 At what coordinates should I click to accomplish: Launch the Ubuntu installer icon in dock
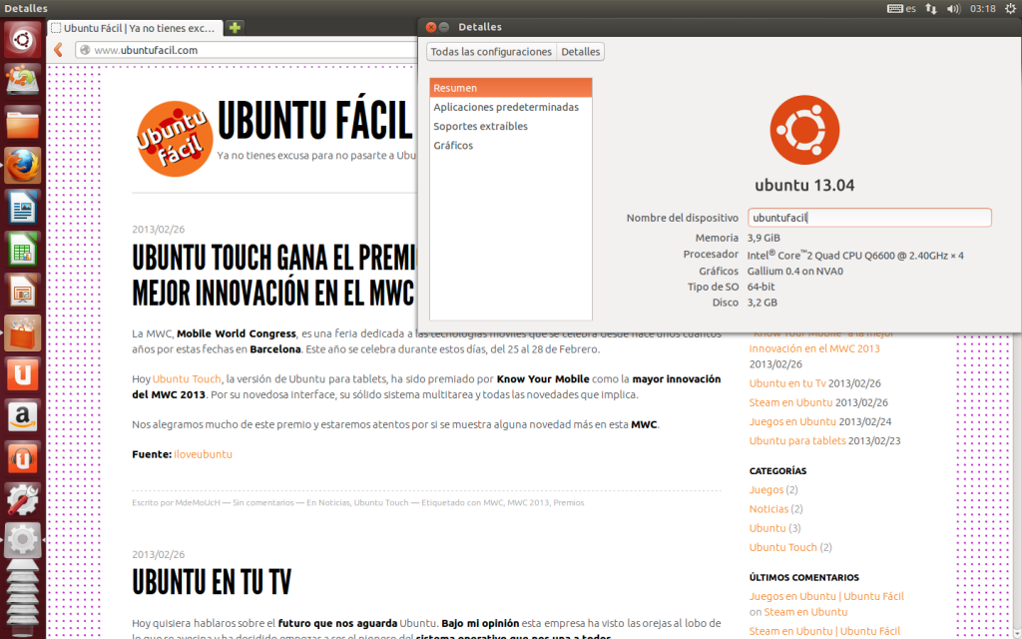(x=23, y=81)
